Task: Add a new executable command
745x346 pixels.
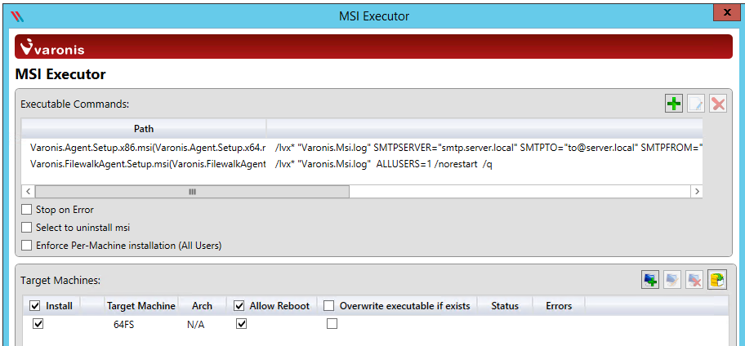Action: 673,104
